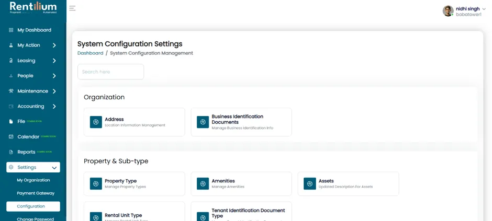Viewport: 492px width, 221px height.
Task: Open My Dashboard from the sidebar
Action: coord(33,30)
